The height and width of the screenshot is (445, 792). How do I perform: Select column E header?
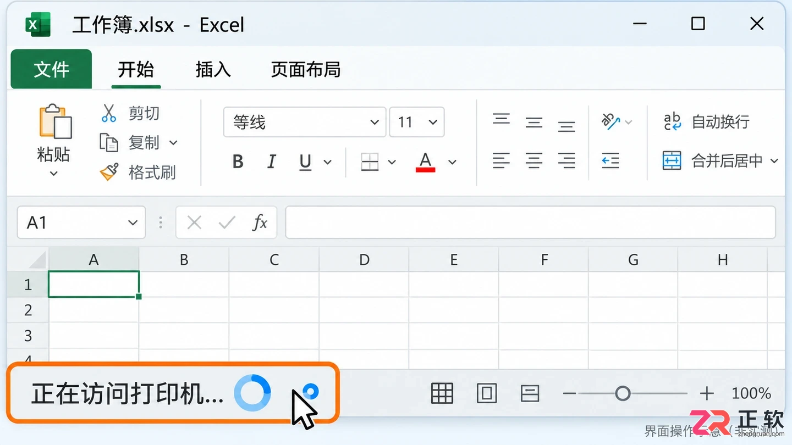(x=454, y=259)
